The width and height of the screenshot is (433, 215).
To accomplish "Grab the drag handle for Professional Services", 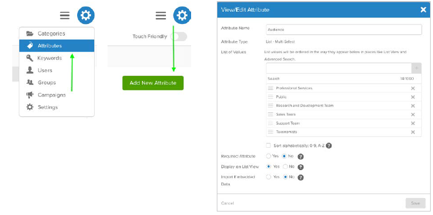I will [271, 88].
